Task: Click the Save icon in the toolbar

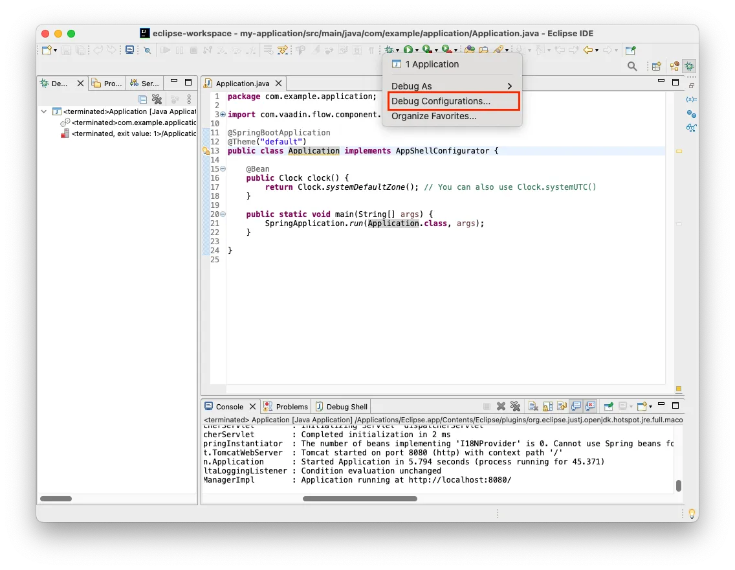Action: click(67, 50)
